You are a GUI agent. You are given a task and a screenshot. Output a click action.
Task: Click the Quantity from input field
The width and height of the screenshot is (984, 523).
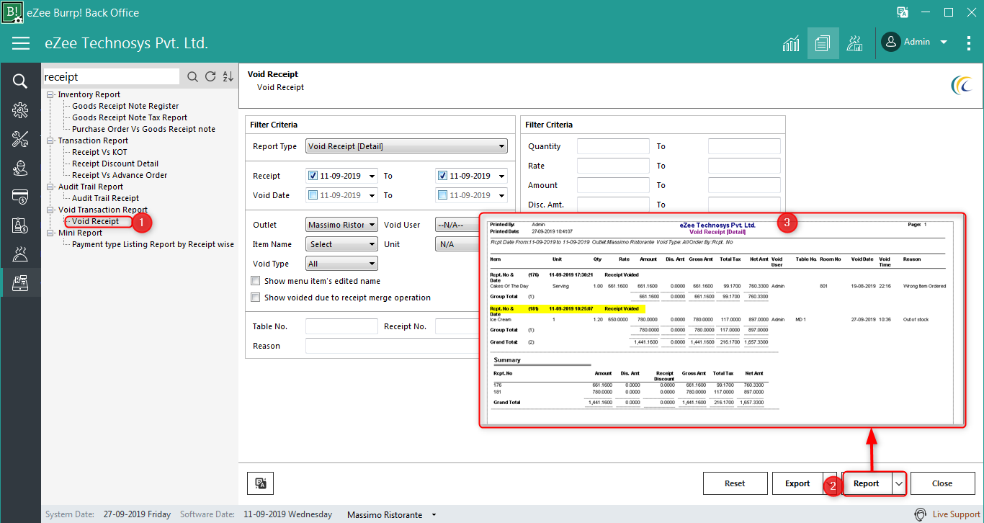(x=613, y=146)
